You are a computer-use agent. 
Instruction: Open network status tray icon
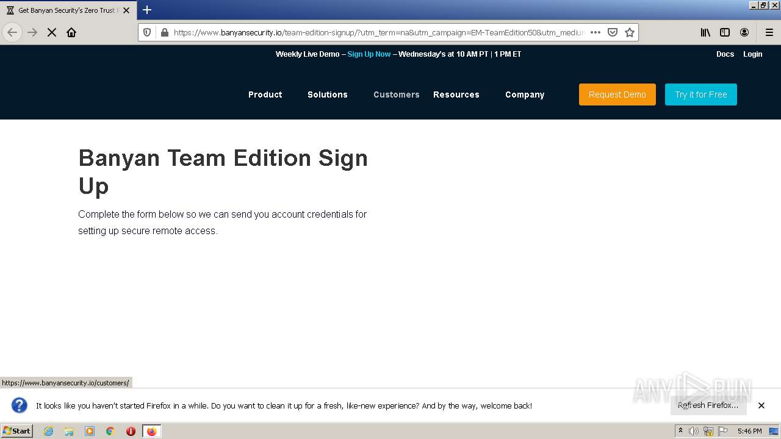[708, 431]
